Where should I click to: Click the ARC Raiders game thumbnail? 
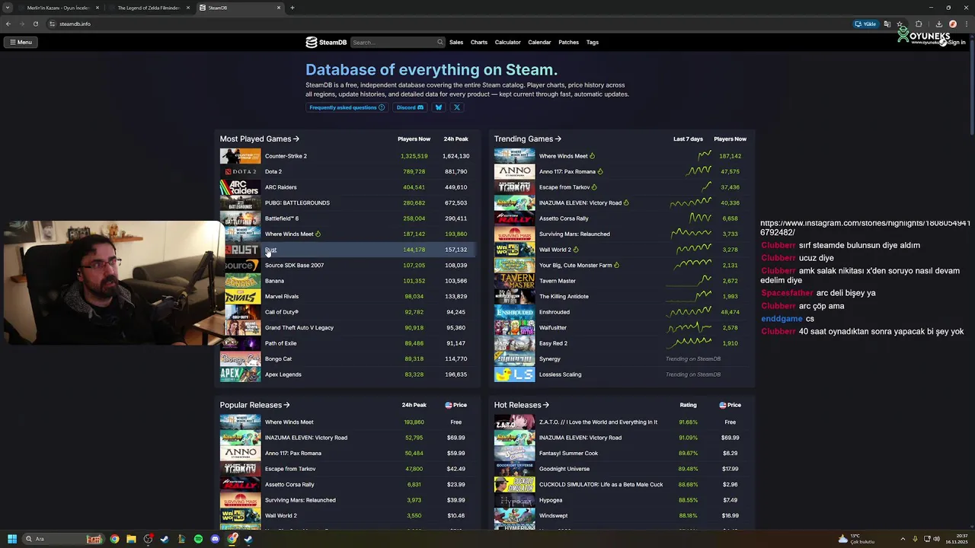(240, 187)
